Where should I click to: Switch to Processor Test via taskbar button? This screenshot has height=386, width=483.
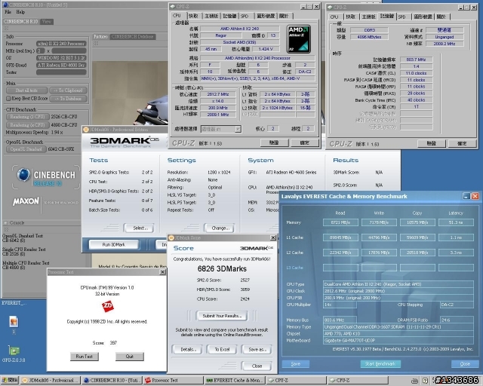tap(174, 381)
